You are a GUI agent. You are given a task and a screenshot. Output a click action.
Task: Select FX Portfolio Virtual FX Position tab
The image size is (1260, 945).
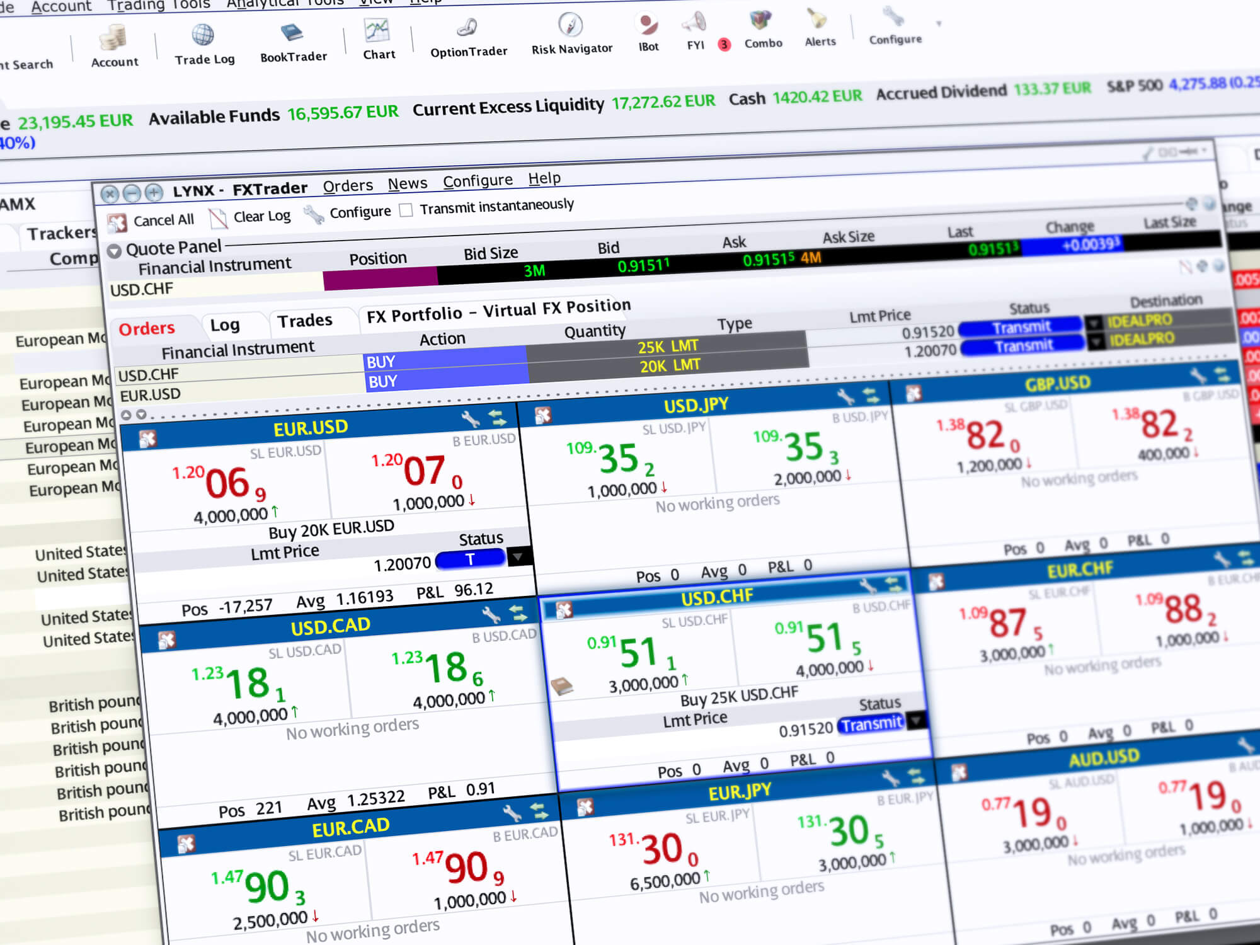pos(498,311)
